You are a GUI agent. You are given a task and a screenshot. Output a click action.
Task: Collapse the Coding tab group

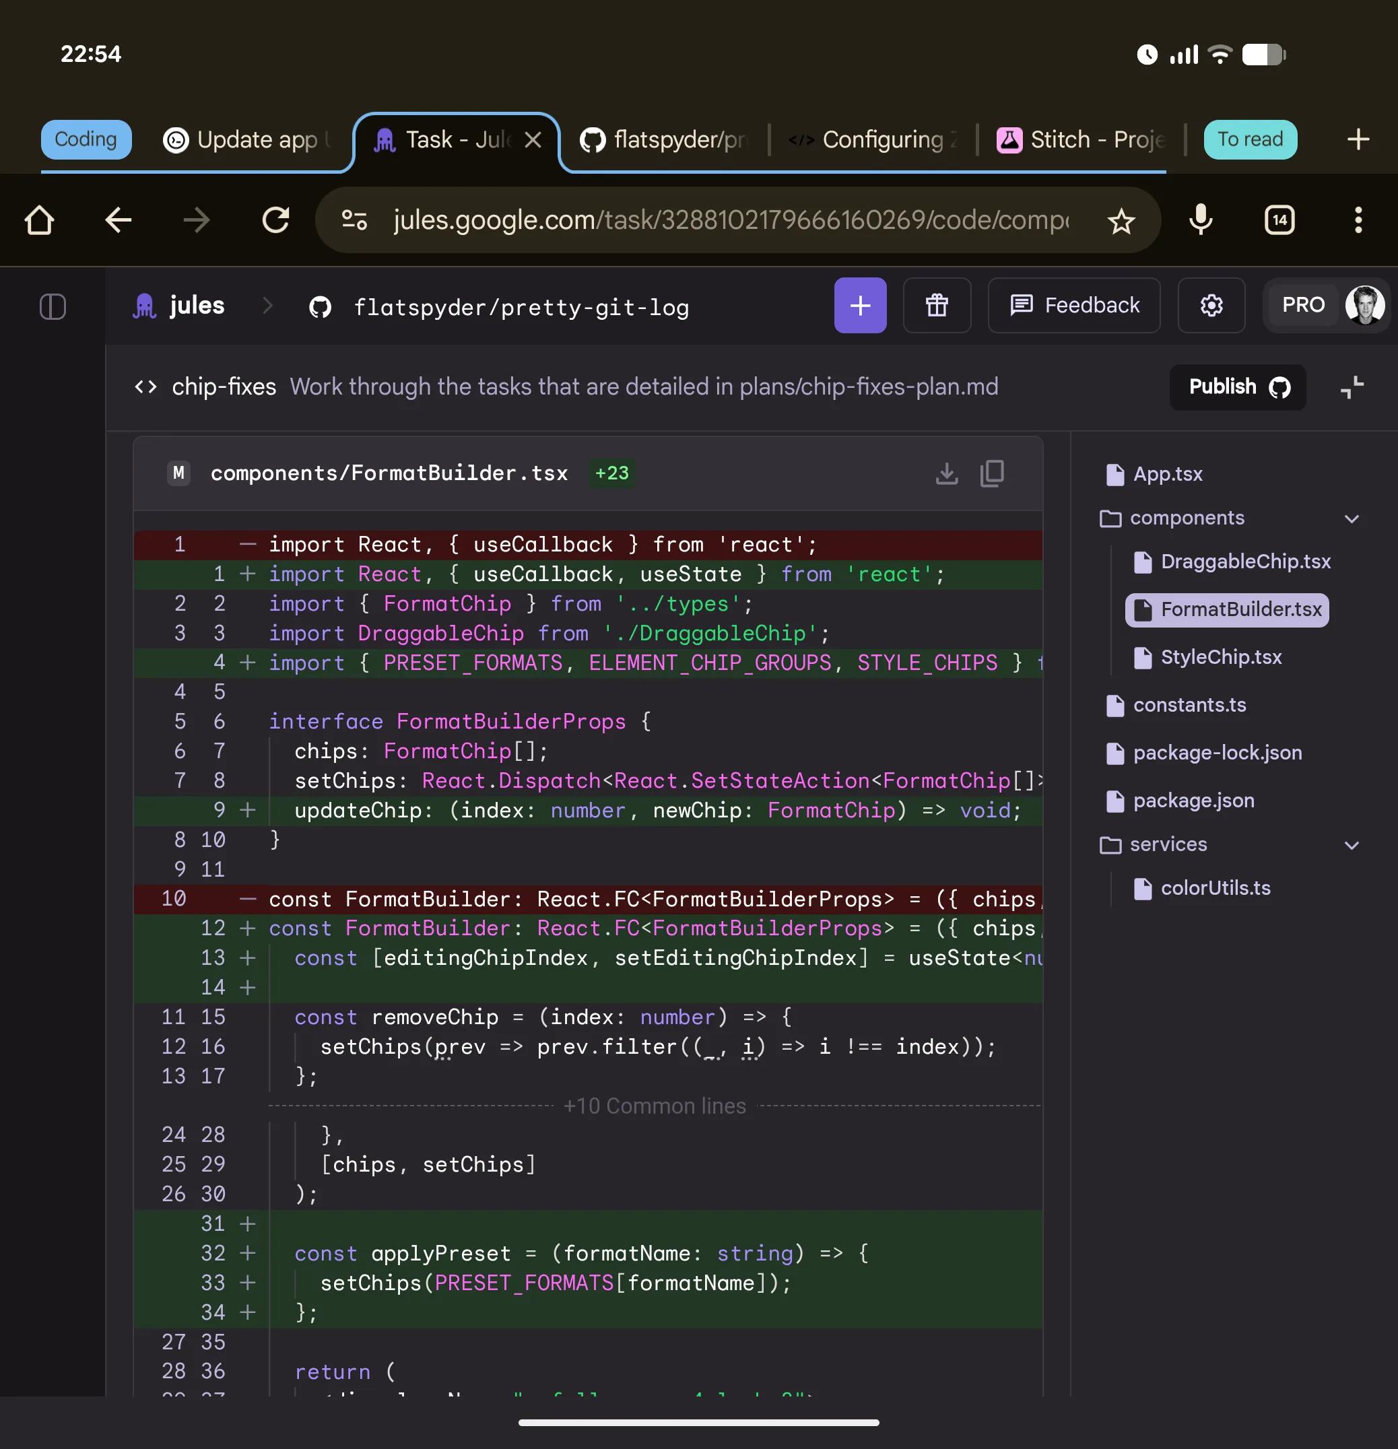[86, 139]
